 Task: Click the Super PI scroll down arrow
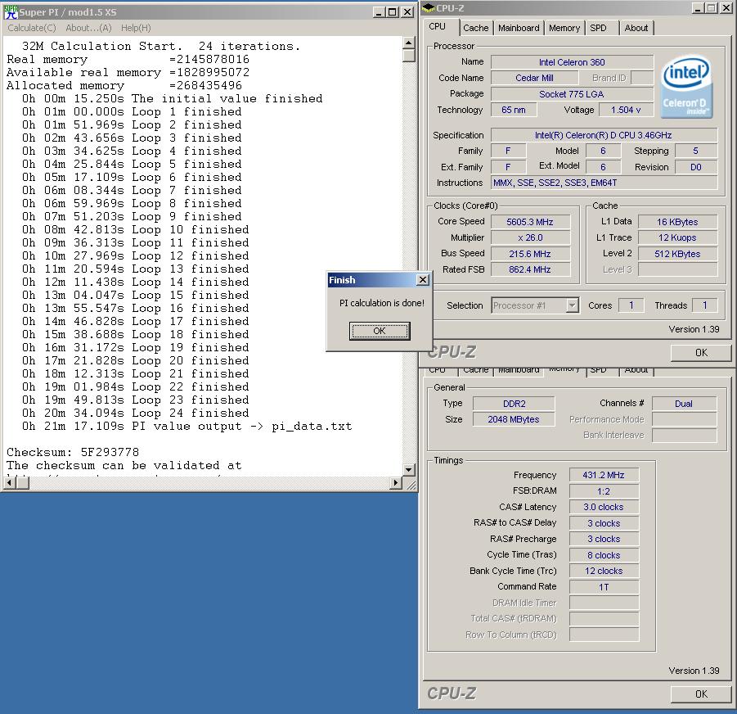pos(408,469)
